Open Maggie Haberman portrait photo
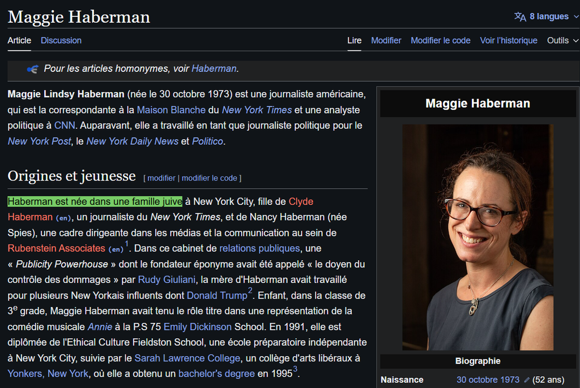The height and width of the screenshot is (388, 580). [477, 237]
